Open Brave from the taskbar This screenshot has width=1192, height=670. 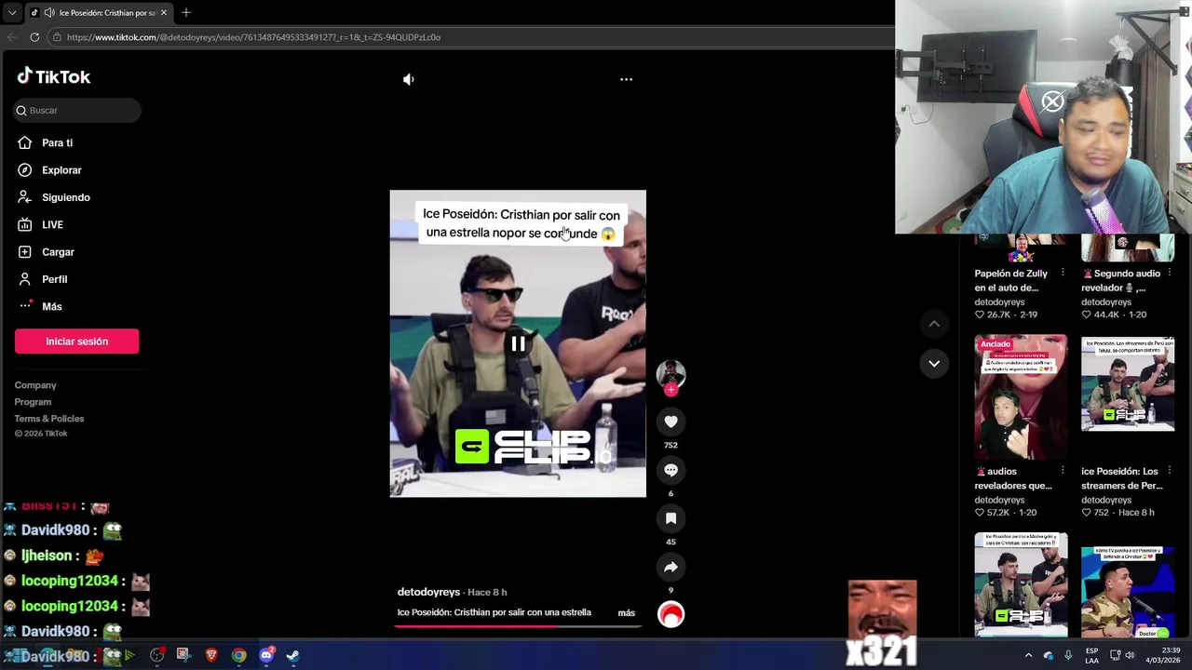(x=210, y=655)
